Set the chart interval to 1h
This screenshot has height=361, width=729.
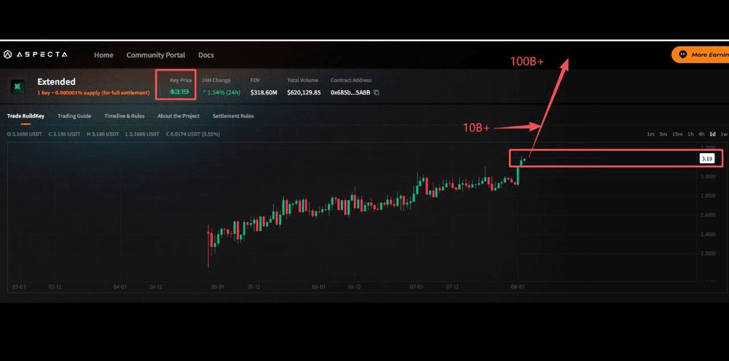tap(690, 134)
